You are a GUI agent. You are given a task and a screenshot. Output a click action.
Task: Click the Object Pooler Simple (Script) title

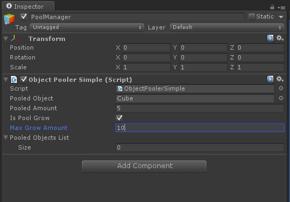(80, 80)
